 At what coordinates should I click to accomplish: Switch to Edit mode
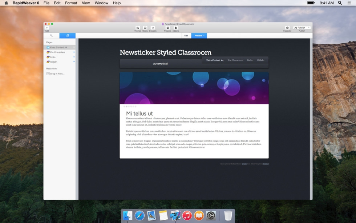click(x=186, y=36)
